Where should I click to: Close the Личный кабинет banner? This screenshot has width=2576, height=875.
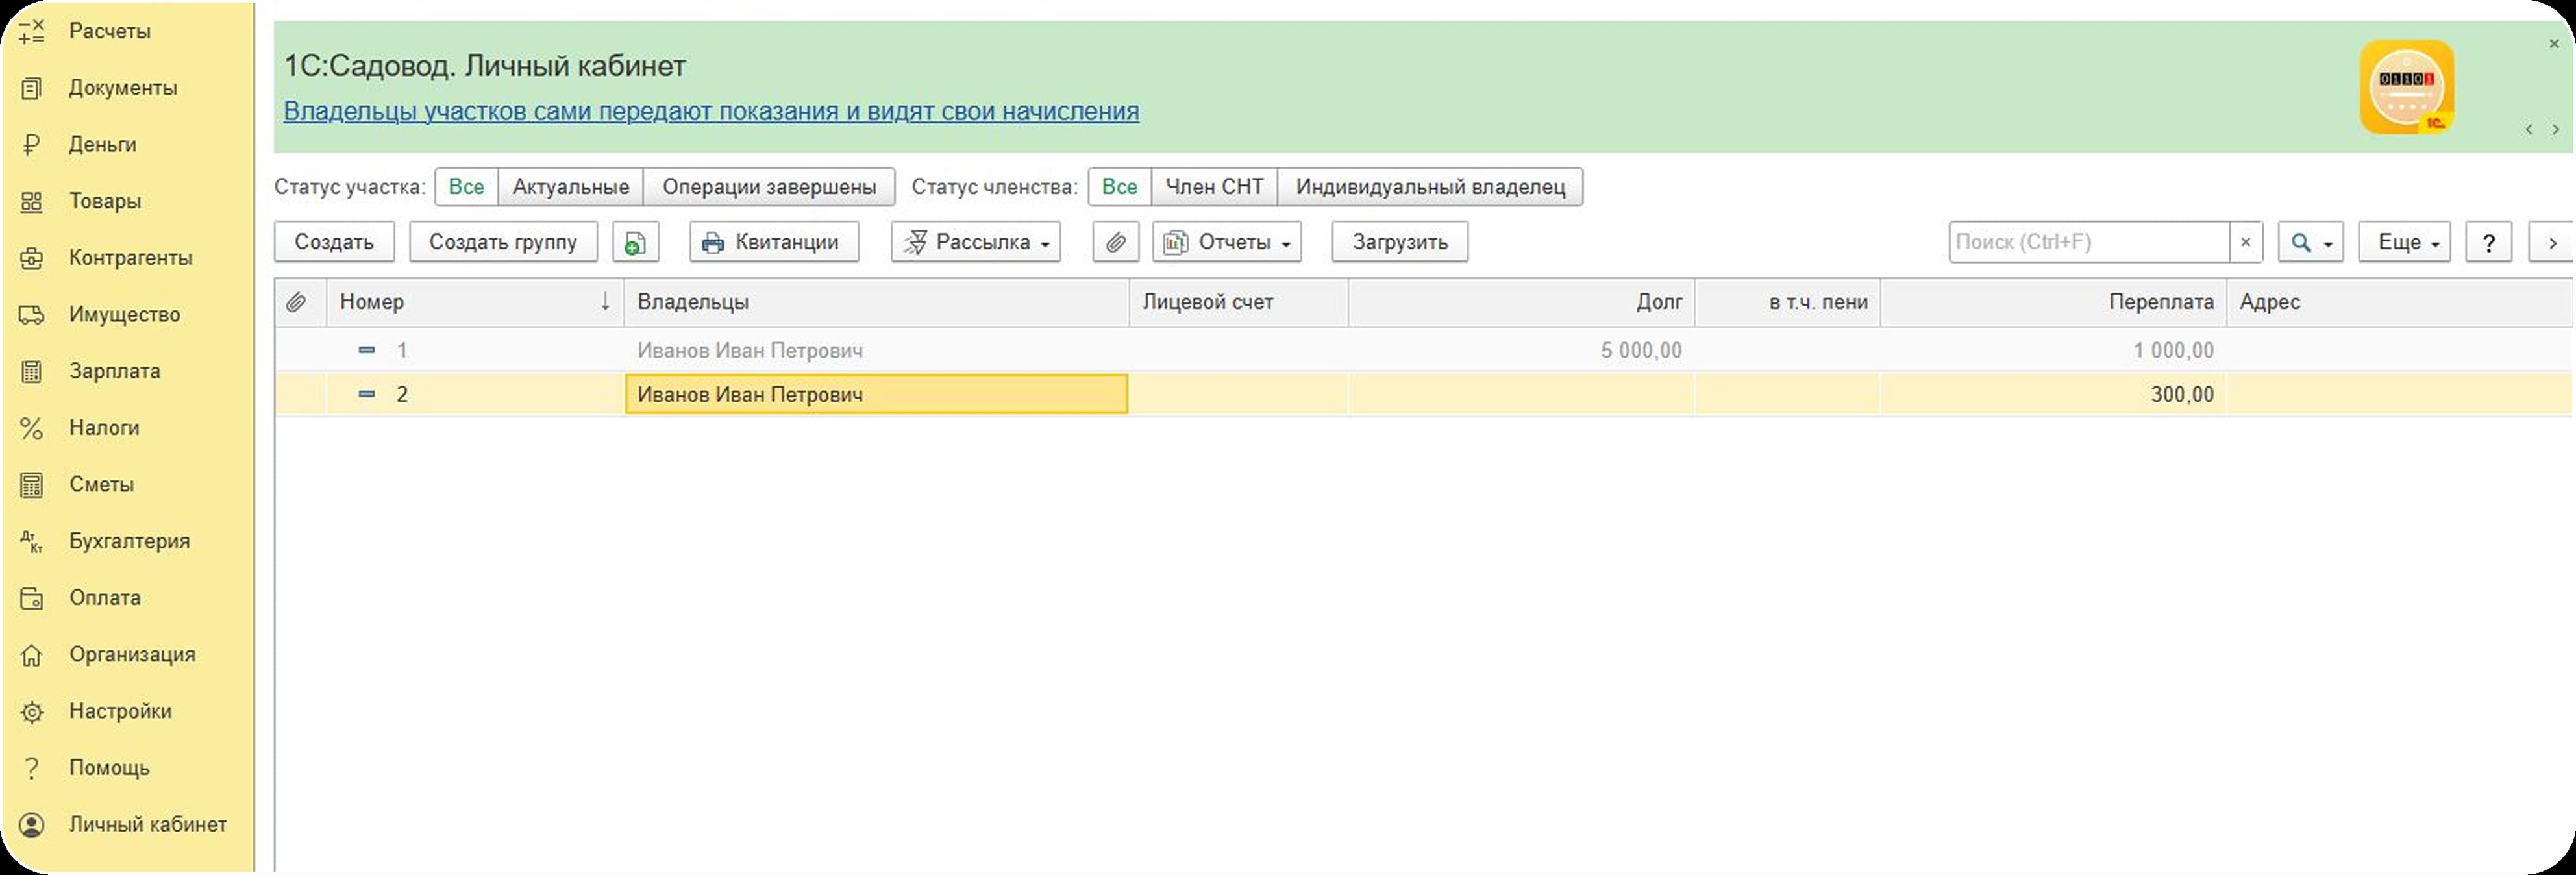(x=2554, y=44)
